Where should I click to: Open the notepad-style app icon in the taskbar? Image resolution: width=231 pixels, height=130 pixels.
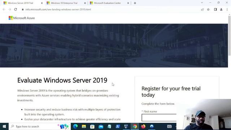pyautogui.click(x=109, y=126)
